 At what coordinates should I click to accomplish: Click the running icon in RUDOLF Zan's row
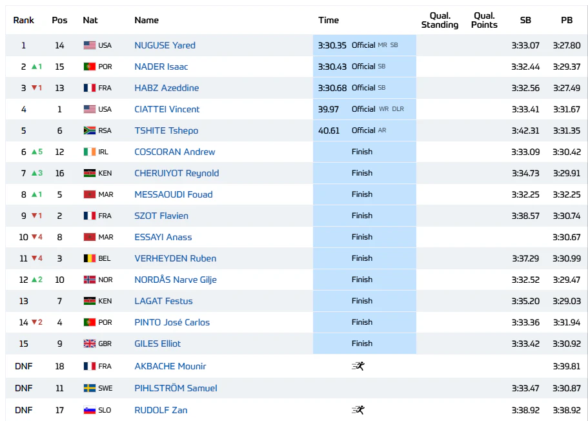[358, 410]
